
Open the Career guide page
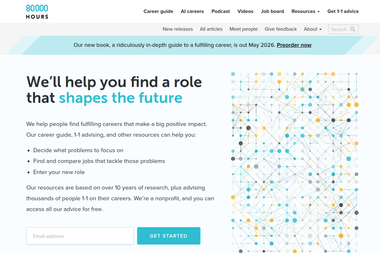158,11
